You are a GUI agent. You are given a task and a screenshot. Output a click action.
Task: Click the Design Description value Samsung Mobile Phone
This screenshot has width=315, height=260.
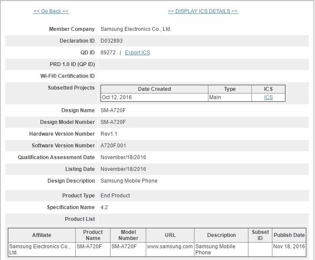coord(129,181)
